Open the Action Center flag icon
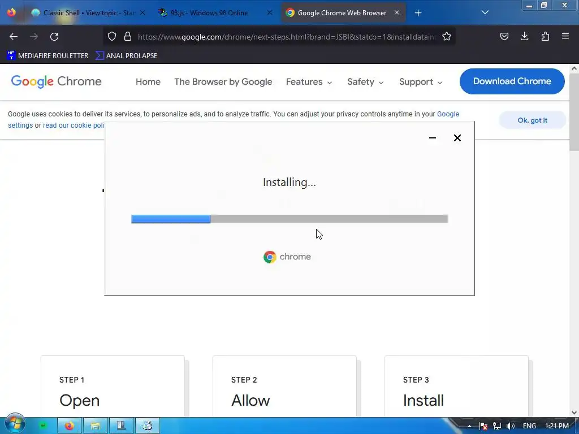This screenshot has width=579, height=434. [483, 426]
